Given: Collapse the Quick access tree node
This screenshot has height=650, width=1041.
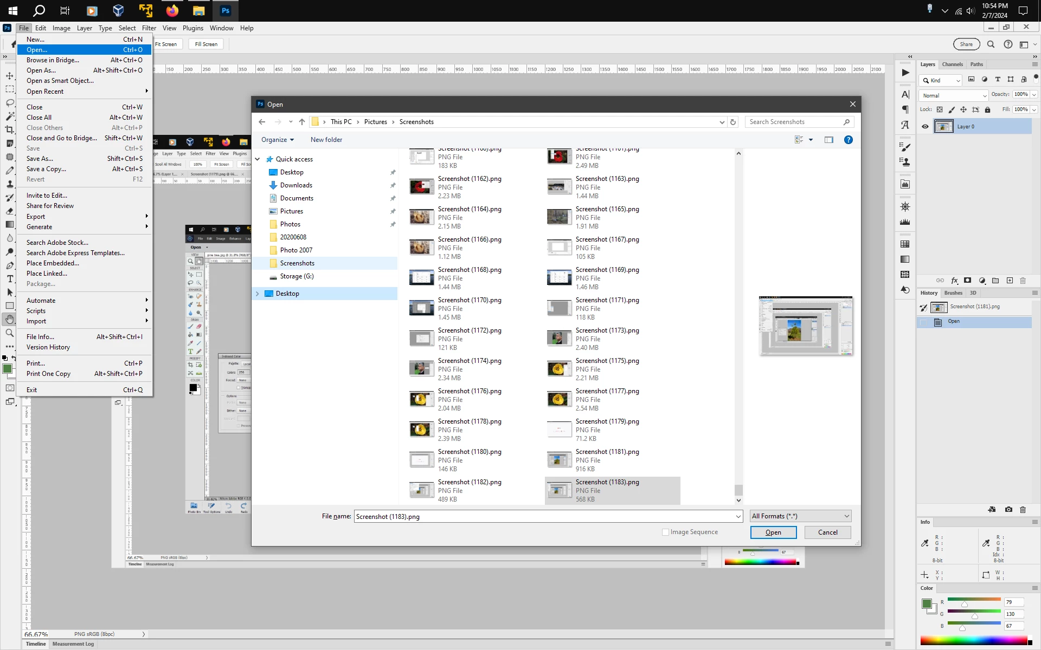Looking at the screenshot, I should pos(258,159).
